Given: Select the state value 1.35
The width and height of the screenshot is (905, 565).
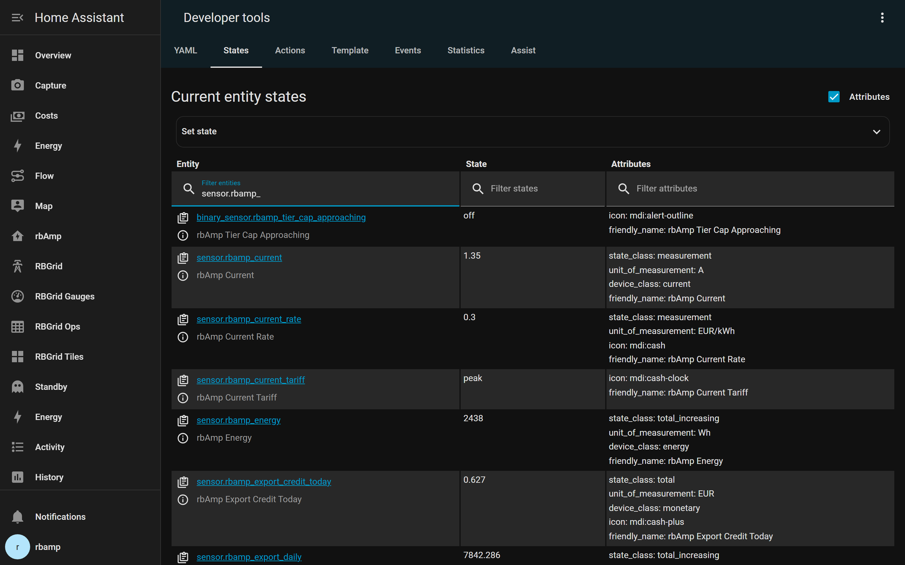Looking at the screenshot, I should pyautogui.click(x=472, y=256).
